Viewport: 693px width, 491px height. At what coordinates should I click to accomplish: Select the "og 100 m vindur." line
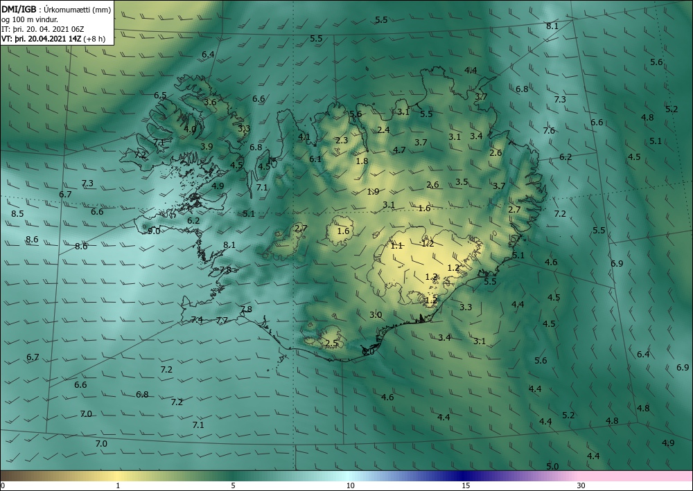click(x=30, y=19)
